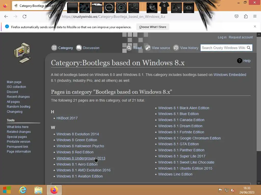Click the Action Center flag tray icon
Viewport: 261px width, 195px height.
pyautogui.click(x=220, y=190)
